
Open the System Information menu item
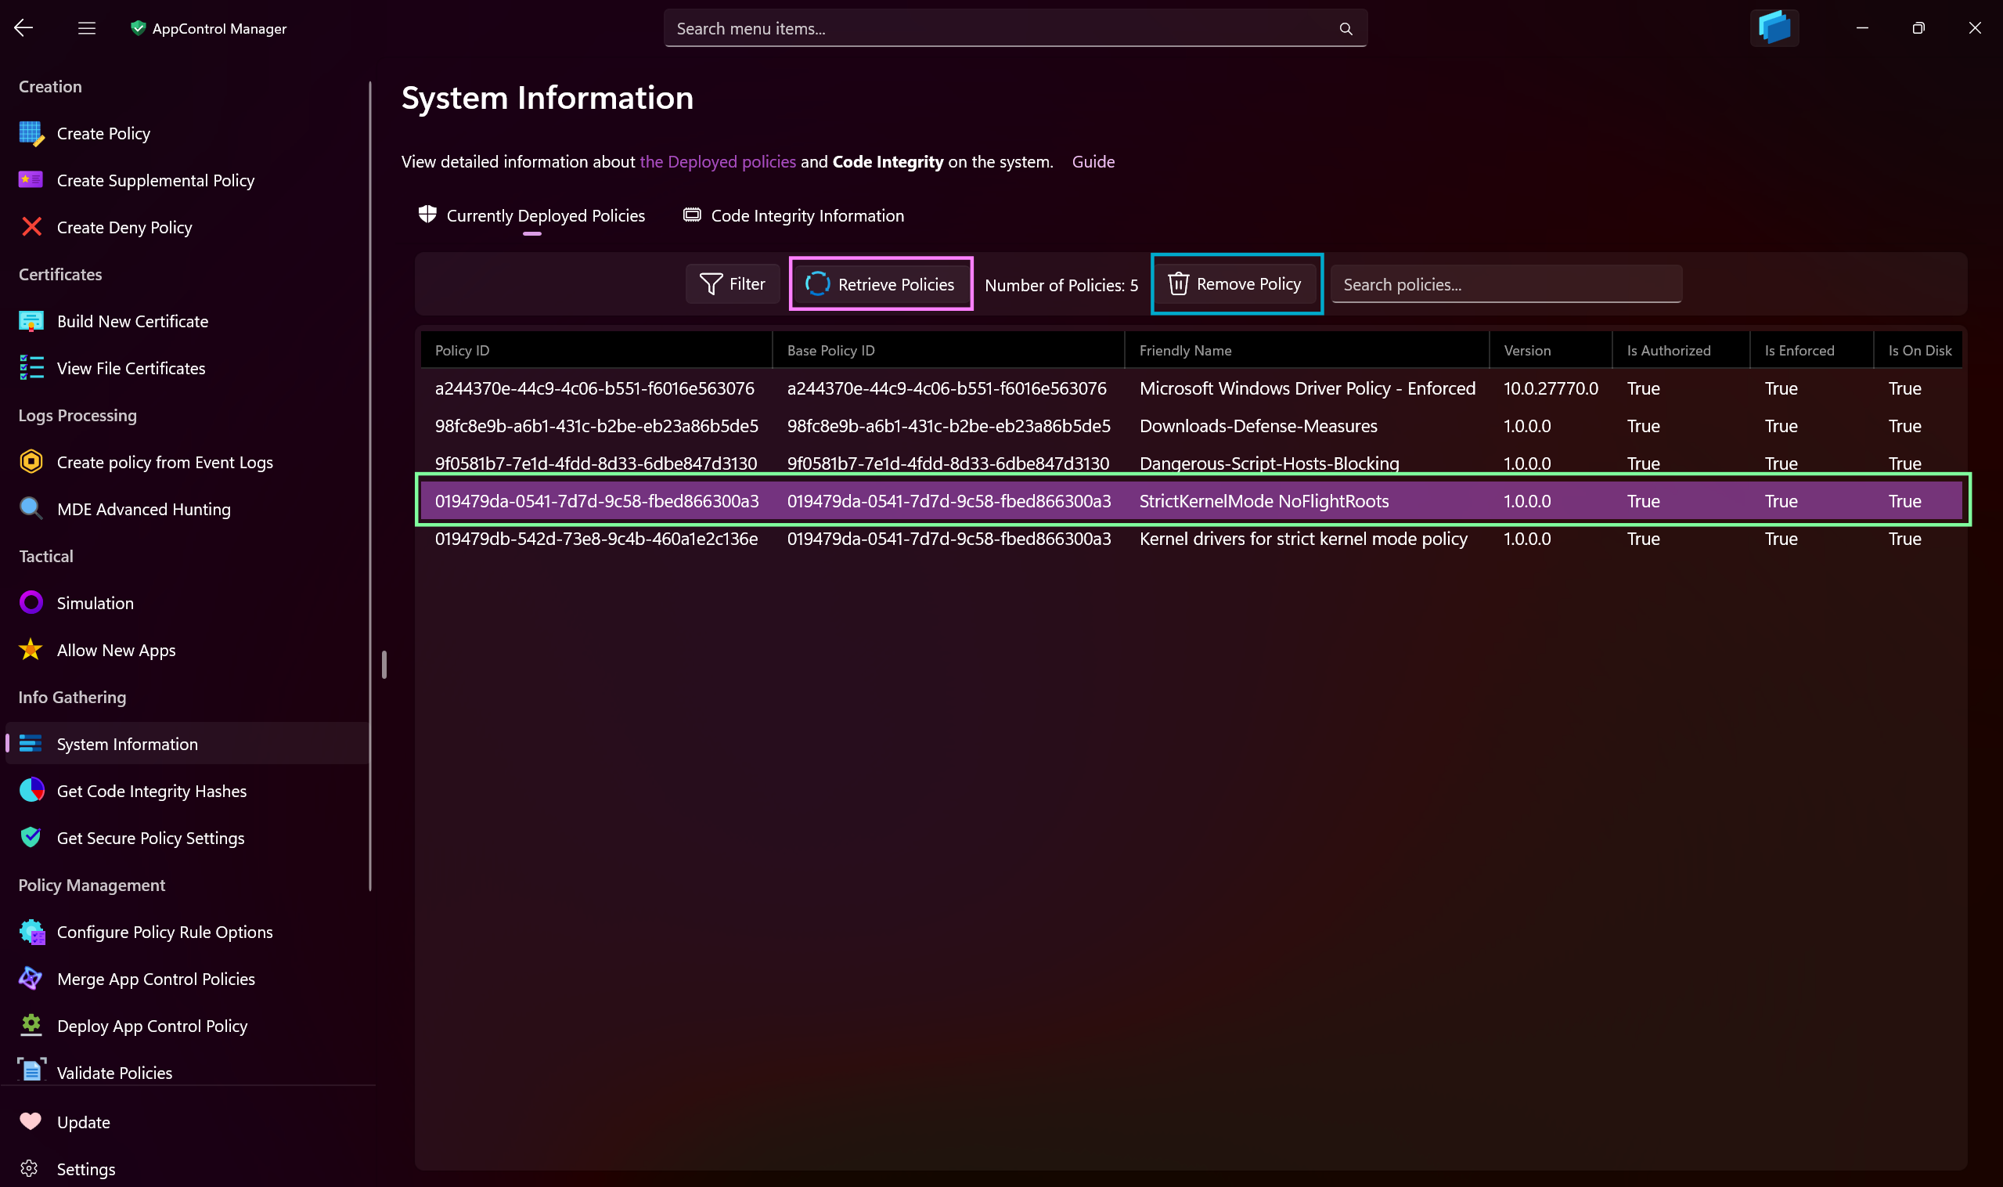(x=126, y=743)
